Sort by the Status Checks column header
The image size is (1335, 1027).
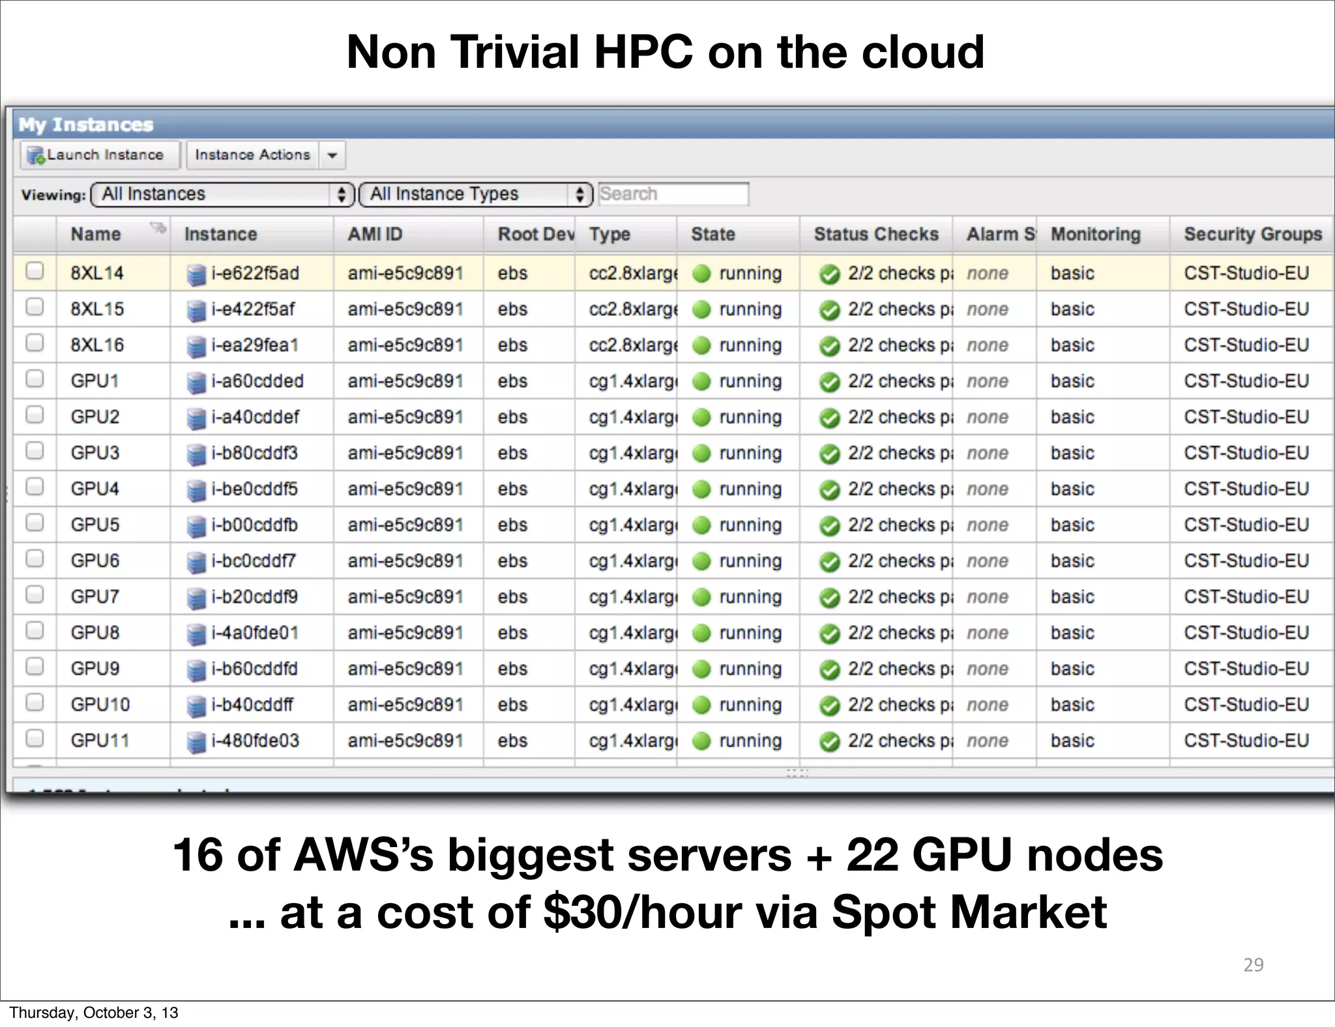tap(876, 234)
